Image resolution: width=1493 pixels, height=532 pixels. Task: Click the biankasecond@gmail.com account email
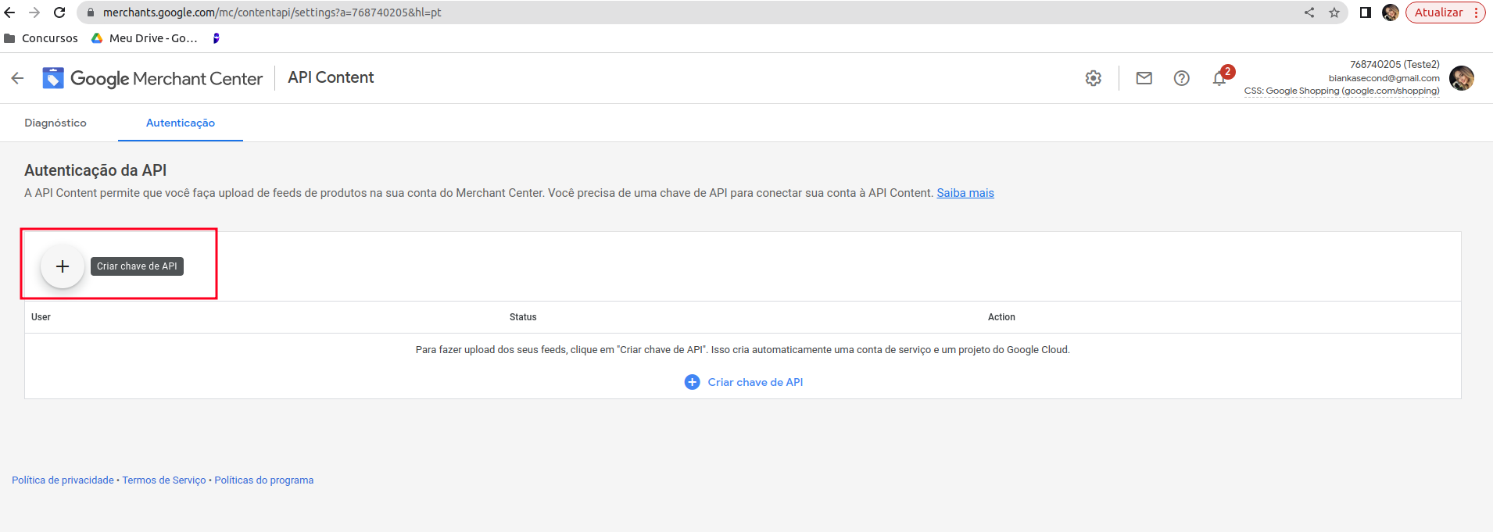1384,78
